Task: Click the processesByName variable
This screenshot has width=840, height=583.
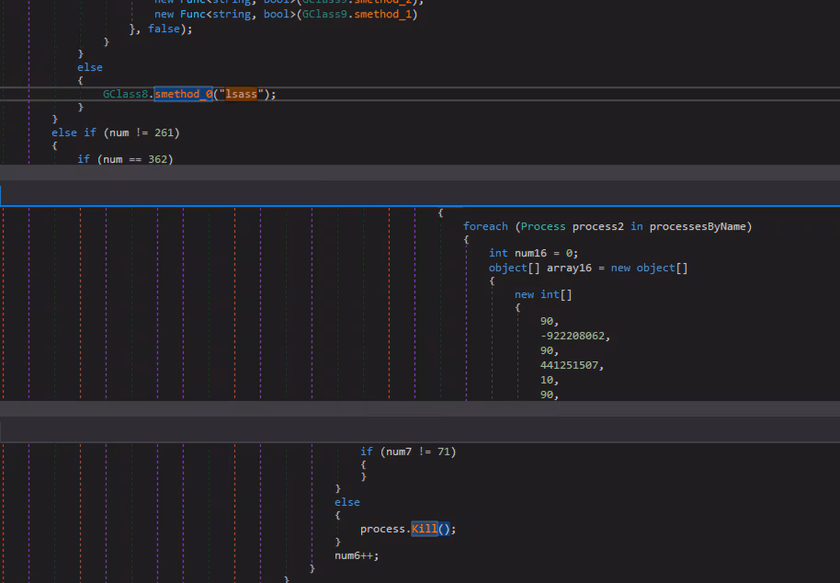Action: click(x=700, y=226)
